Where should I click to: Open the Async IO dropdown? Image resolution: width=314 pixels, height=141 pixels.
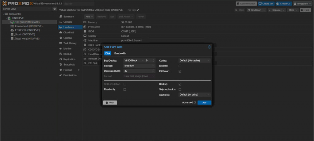pos(194,95)
